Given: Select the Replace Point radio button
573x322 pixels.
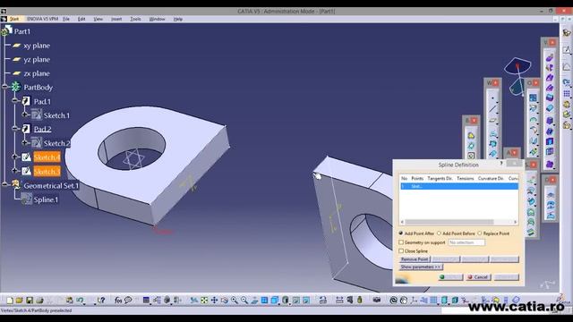Looking at the screenshot, I should [x=480, y=233].
